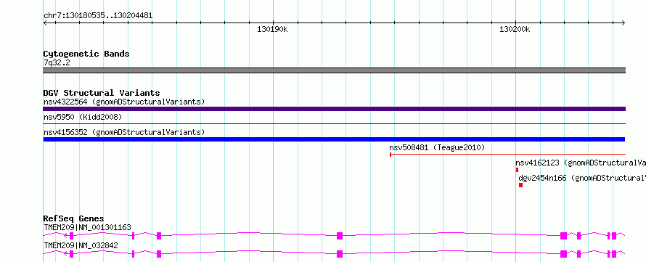
Task: Select the middle exon block of NM_032842
Action: (340, 254)
